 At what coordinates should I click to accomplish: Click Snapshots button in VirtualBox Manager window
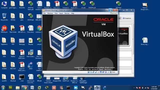(x=127, y=18)
